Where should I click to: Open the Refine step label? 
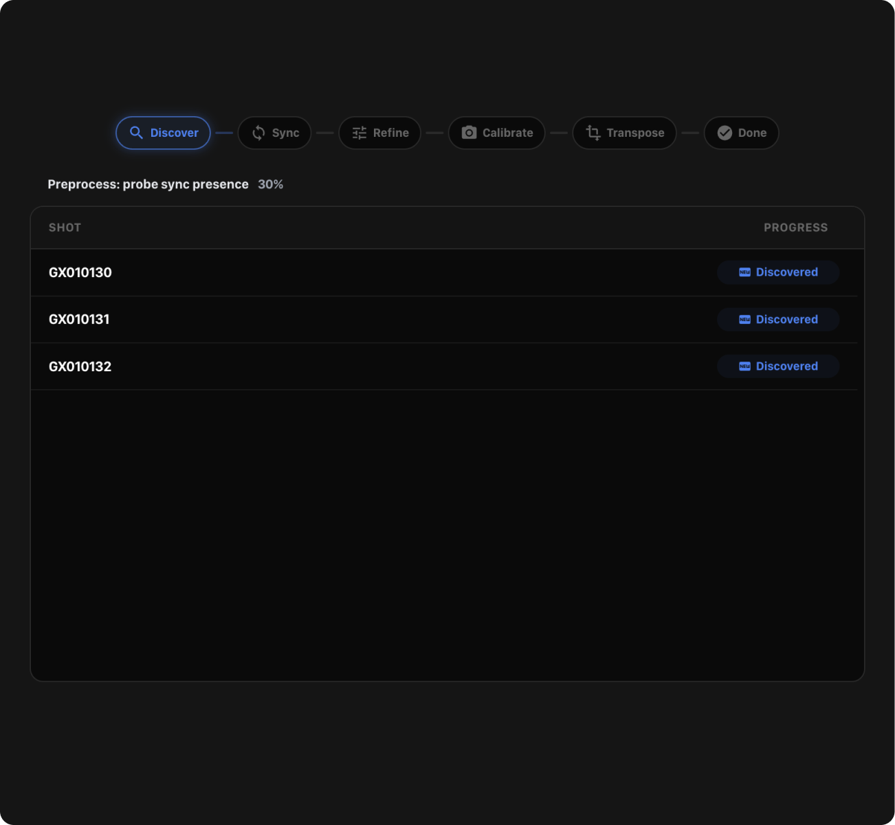(x=391, y=133)
